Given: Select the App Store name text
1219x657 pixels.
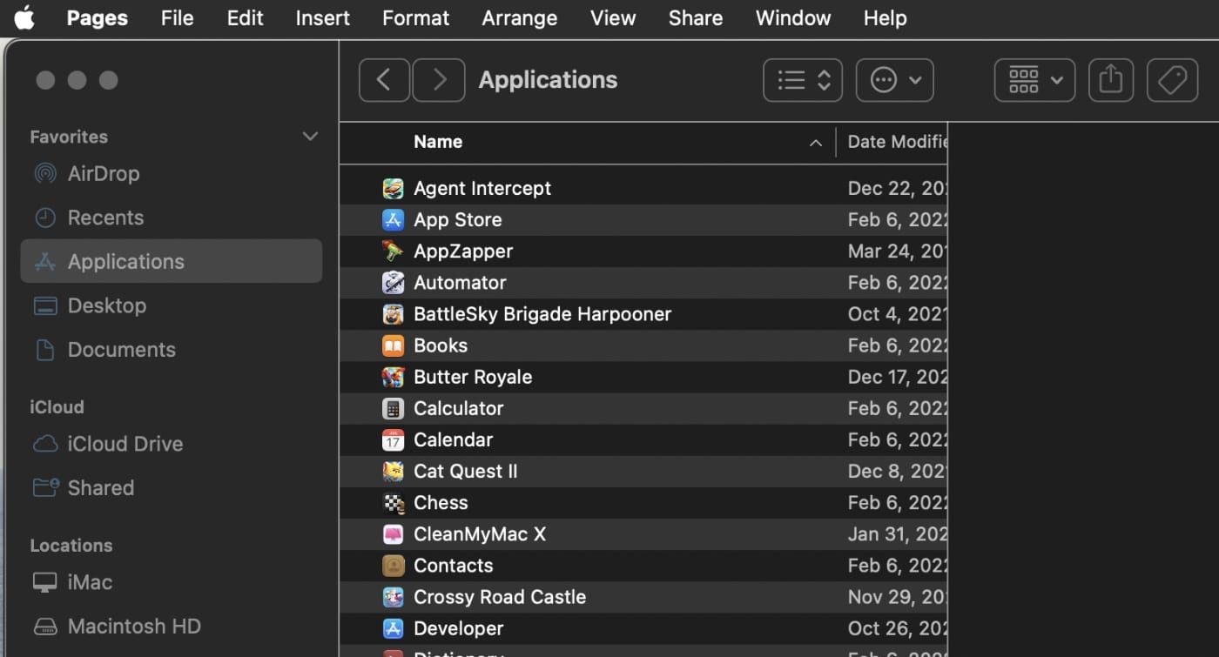Looking at the screenshot, I should (457, 219).
